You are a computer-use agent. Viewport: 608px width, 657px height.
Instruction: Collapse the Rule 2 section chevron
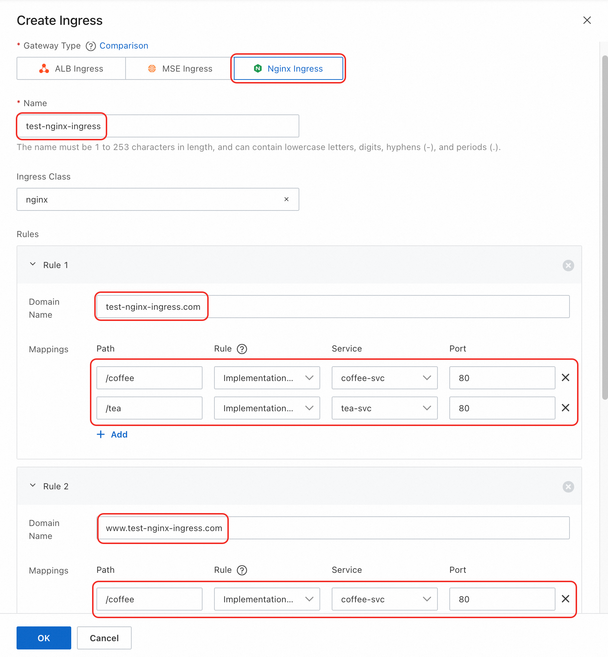[x=33, y=486]
